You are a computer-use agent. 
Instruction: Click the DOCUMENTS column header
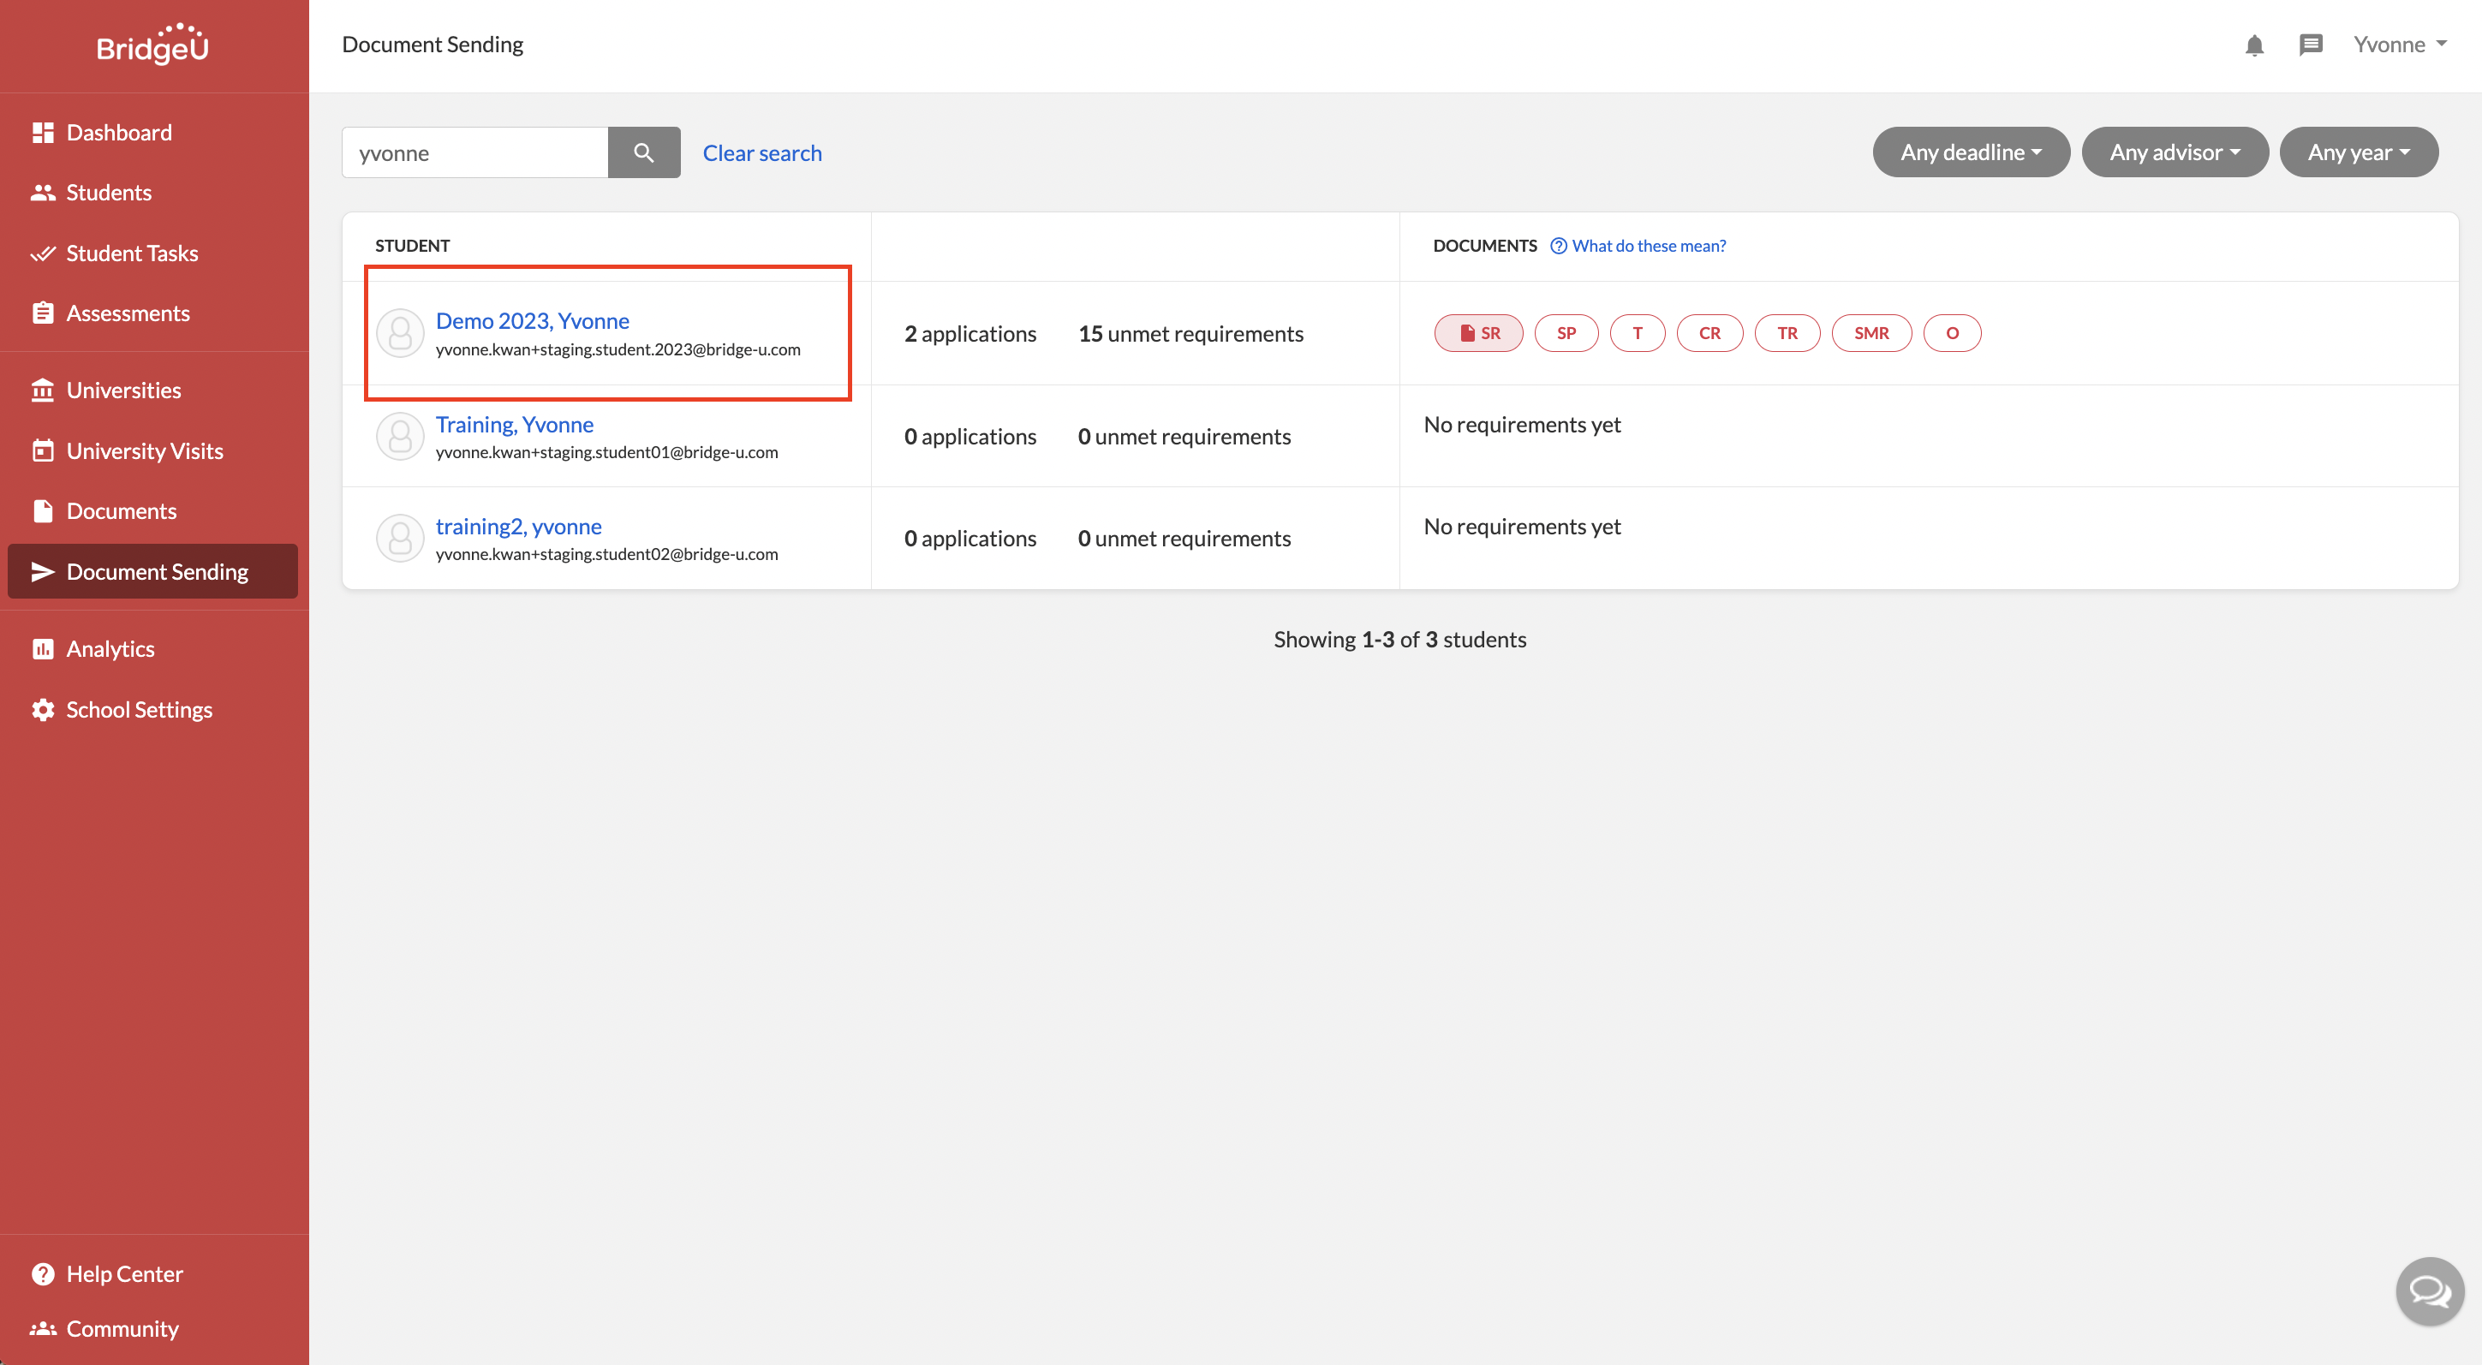[x=1485, y=246]
